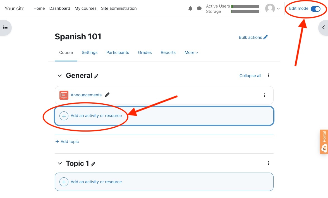The height and width of the screenshot is (198, 328).
Task: Open the course index drawer icon
Action: (5, 27)
